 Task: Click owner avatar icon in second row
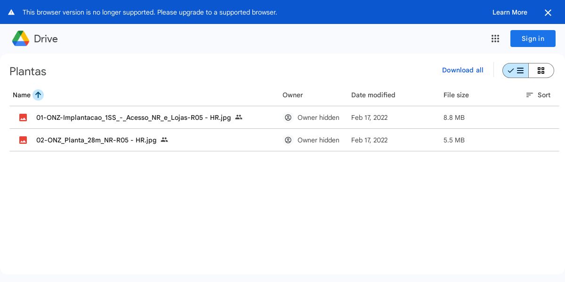pyautogui.click(x=288, y=140)
